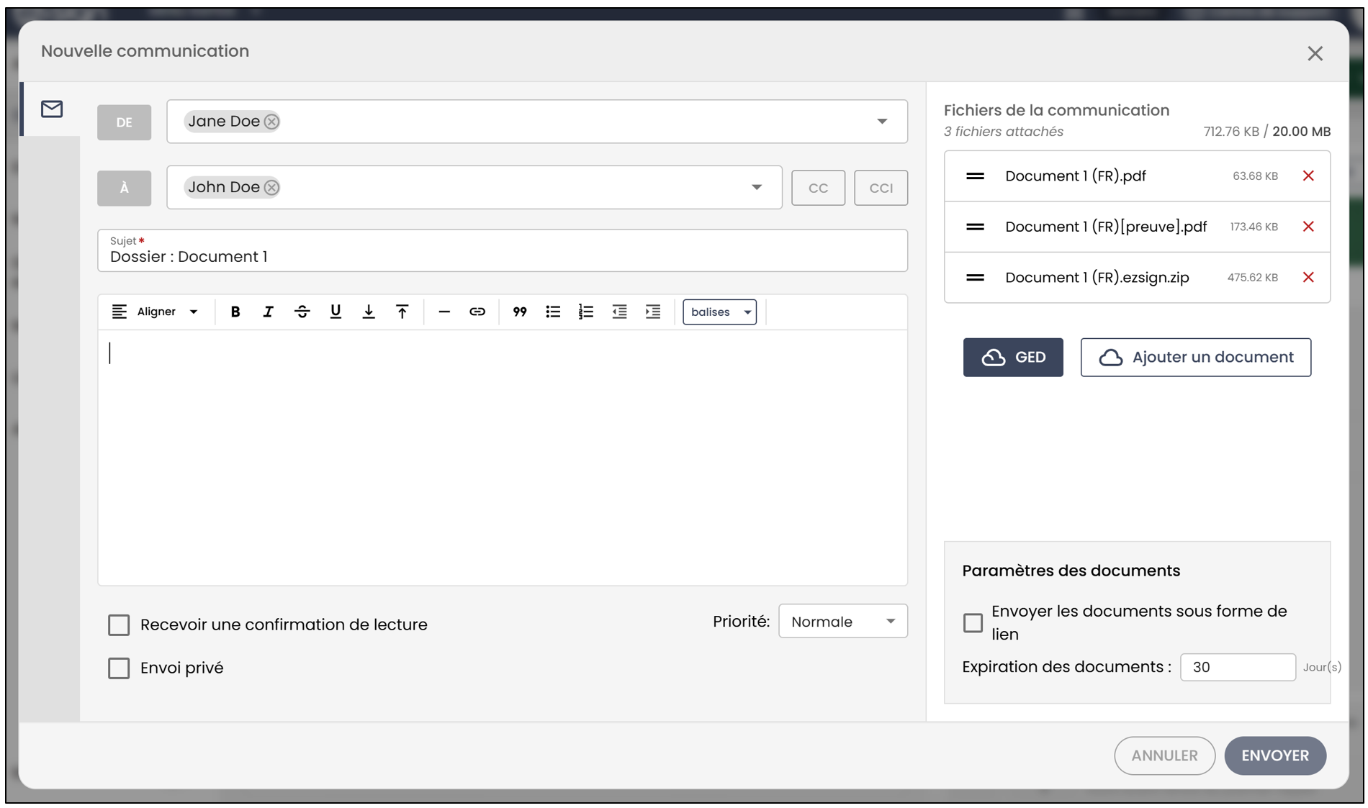
Task: Expand the balises dropdown
Action: click(719, 312)
